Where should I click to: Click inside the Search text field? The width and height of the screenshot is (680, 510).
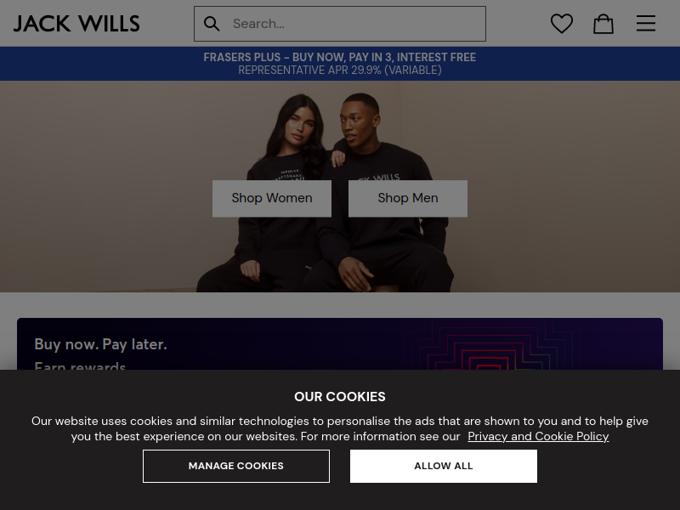355,24
